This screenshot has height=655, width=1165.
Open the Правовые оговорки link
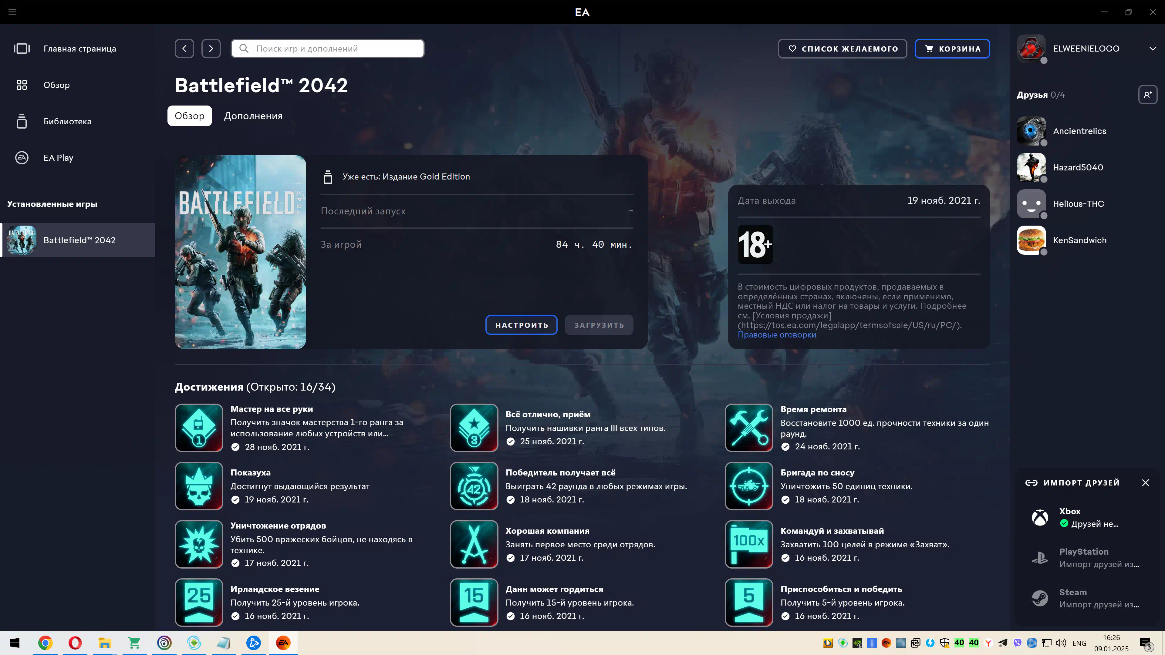777,334
